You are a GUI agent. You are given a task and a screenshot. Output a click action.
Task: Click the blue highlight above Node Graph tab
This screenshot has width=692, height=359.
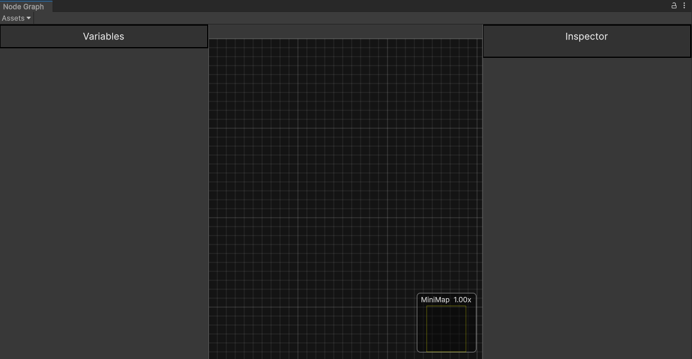coord(25,1)
